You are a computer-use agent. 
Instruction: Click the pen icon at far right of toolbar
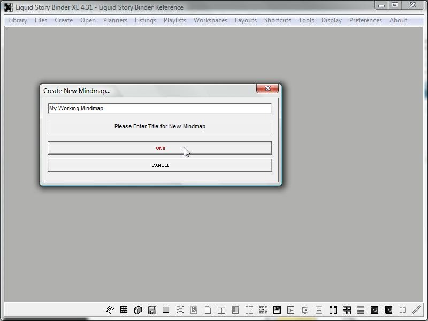pyautogui.click(x=416, y=310)
